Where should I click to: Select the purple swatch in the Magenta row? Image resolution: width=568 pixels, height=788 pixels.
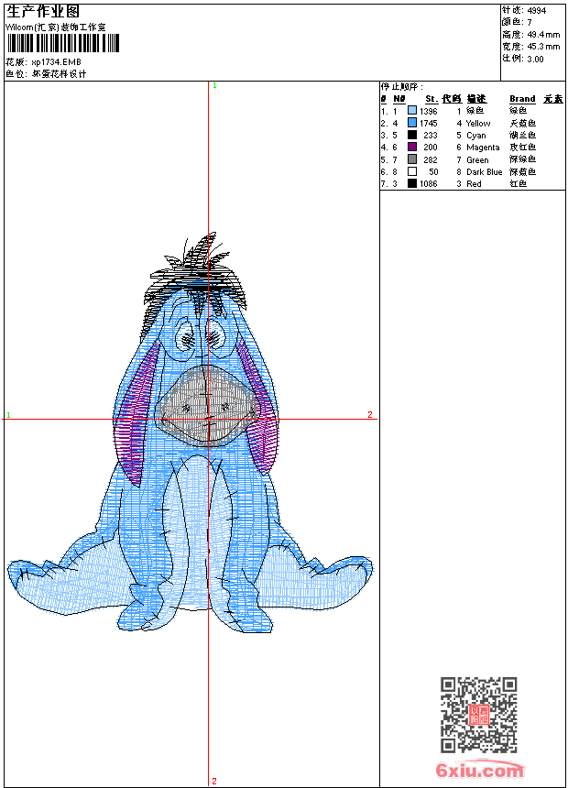click(411, 147)
